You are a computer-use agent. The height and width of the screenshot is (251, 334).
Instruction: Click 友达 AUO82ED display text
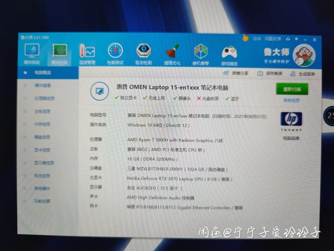point(155,188)
